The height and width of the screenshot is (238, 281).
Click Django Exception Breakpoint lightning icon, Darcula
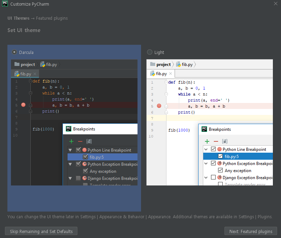point(84,178)
